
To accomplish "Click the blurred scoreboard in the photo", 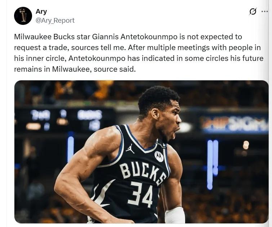I will 65,120.
